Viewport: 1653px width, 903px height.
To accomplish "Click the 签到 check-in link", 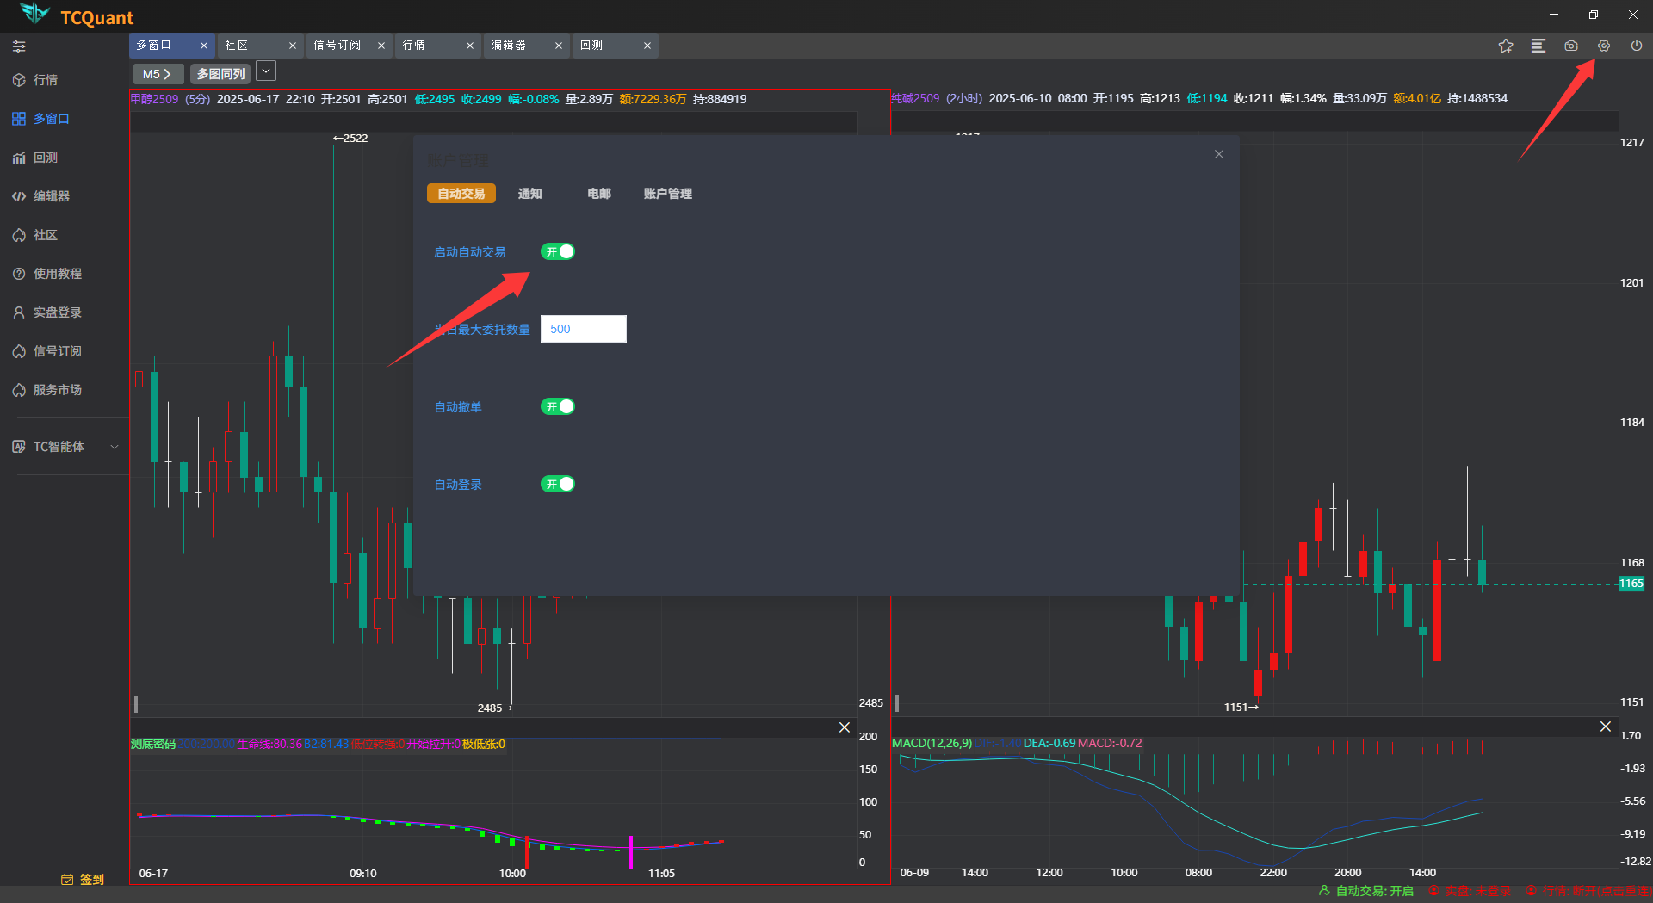I will (x=84, y=879).
